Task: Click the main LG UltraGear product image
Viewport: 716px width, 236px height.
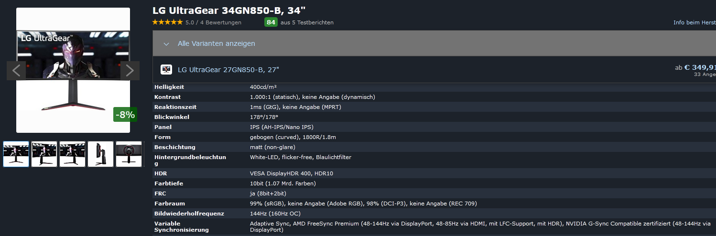Action: 73,70
